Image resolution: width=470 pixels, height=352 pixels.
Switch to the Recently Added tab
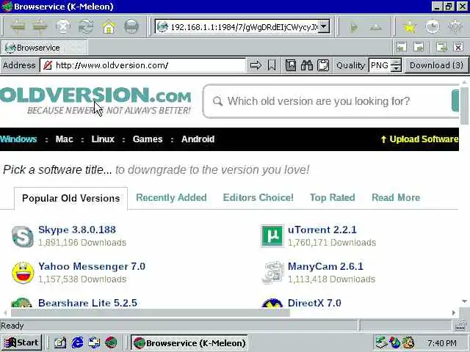tap(171, 197)
